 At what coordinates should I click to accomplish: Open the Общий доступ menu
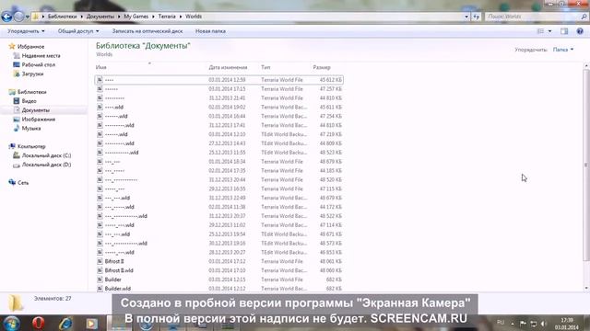click(78, 31)
